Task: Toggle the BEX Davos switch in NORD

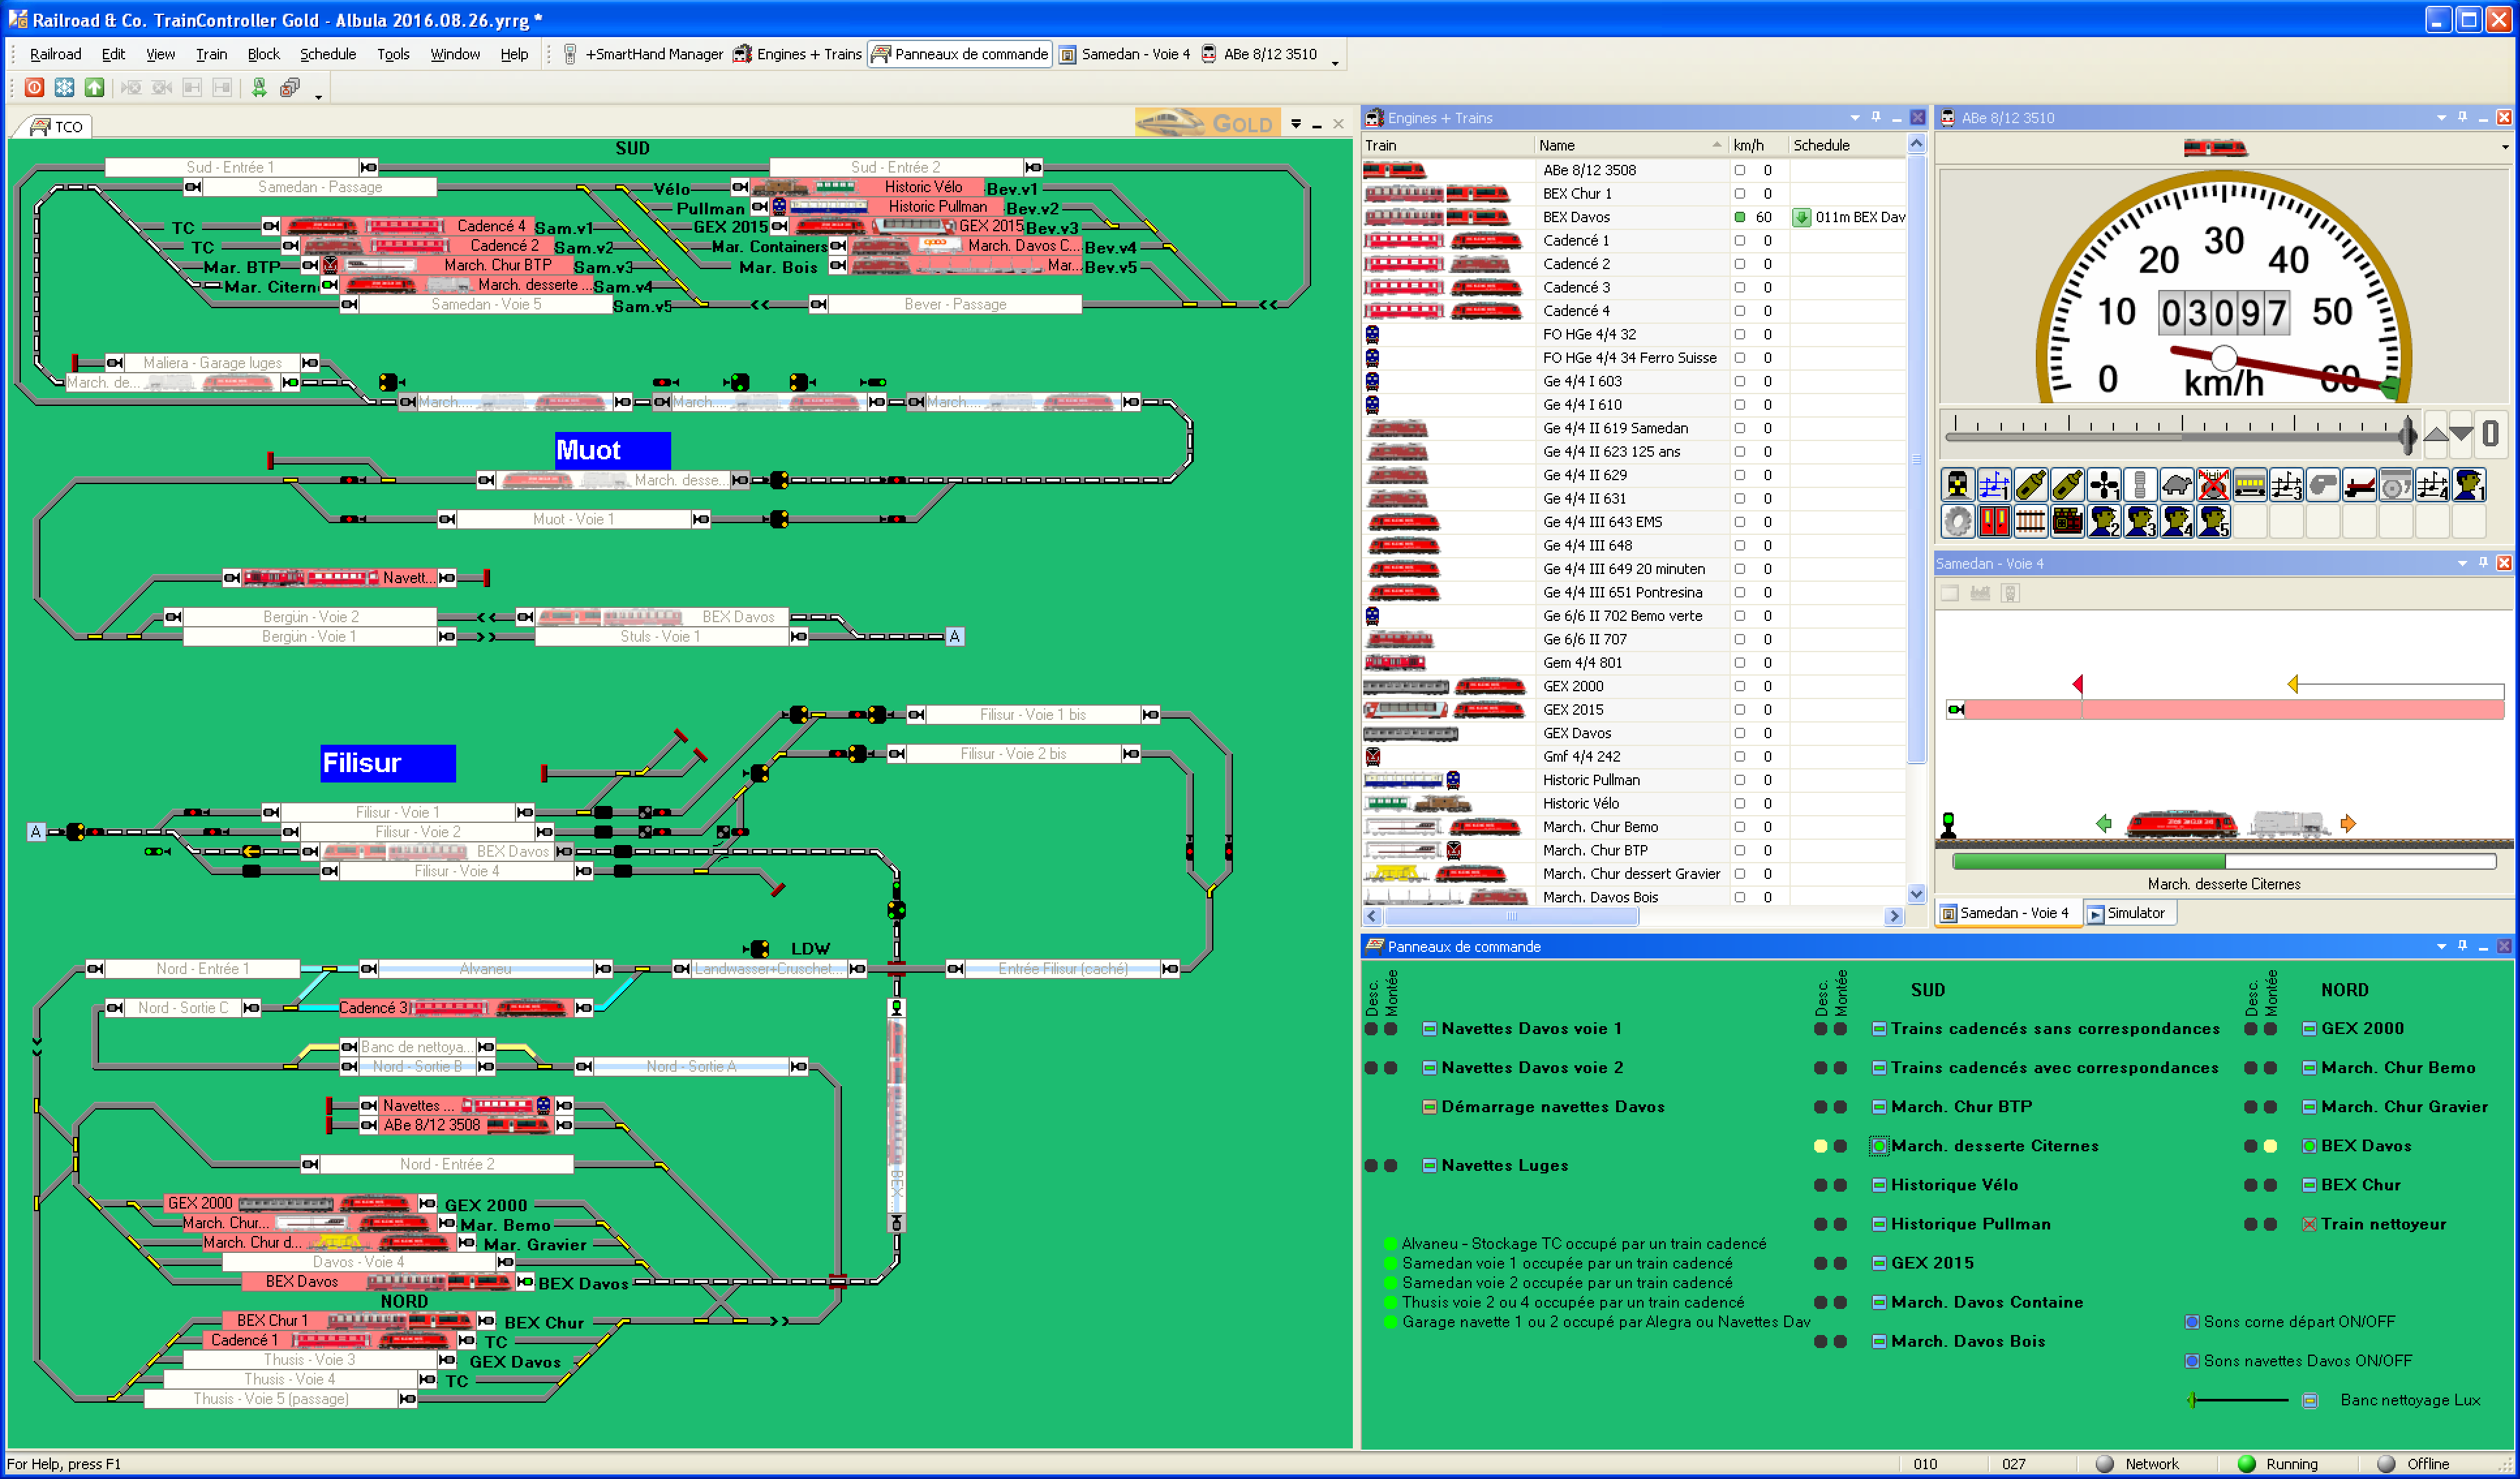Action: point(2309,1146)
